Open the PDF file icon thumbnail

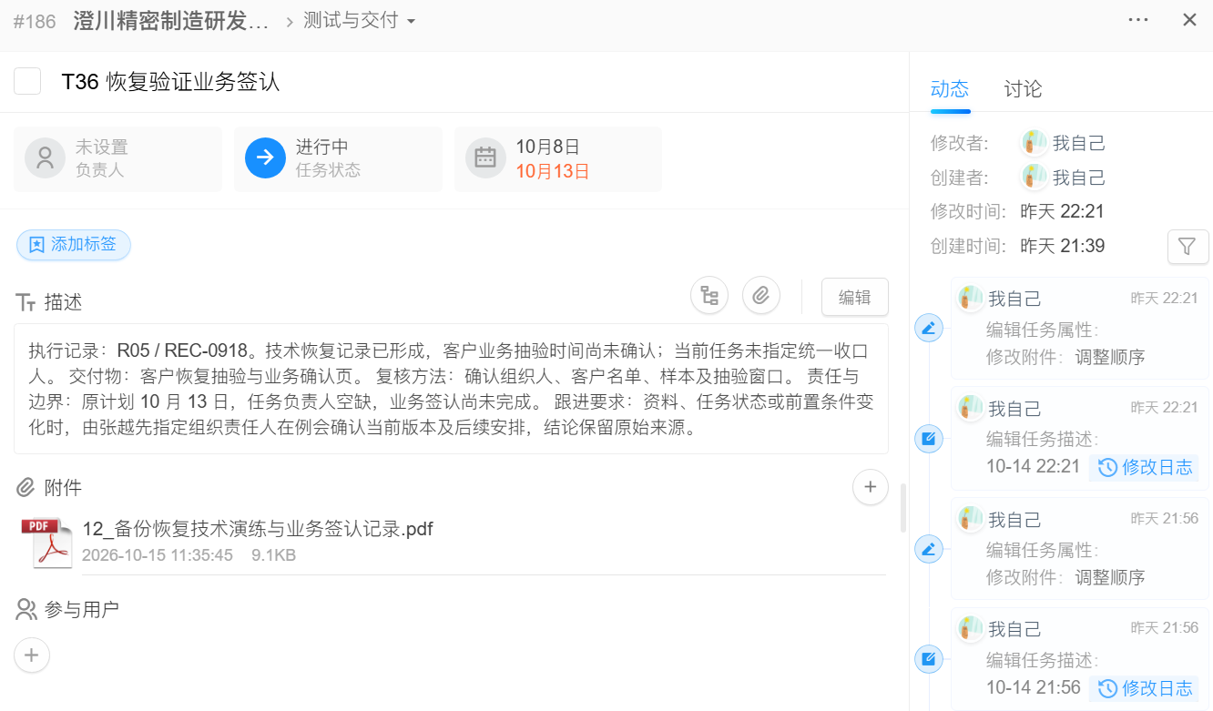46,543
